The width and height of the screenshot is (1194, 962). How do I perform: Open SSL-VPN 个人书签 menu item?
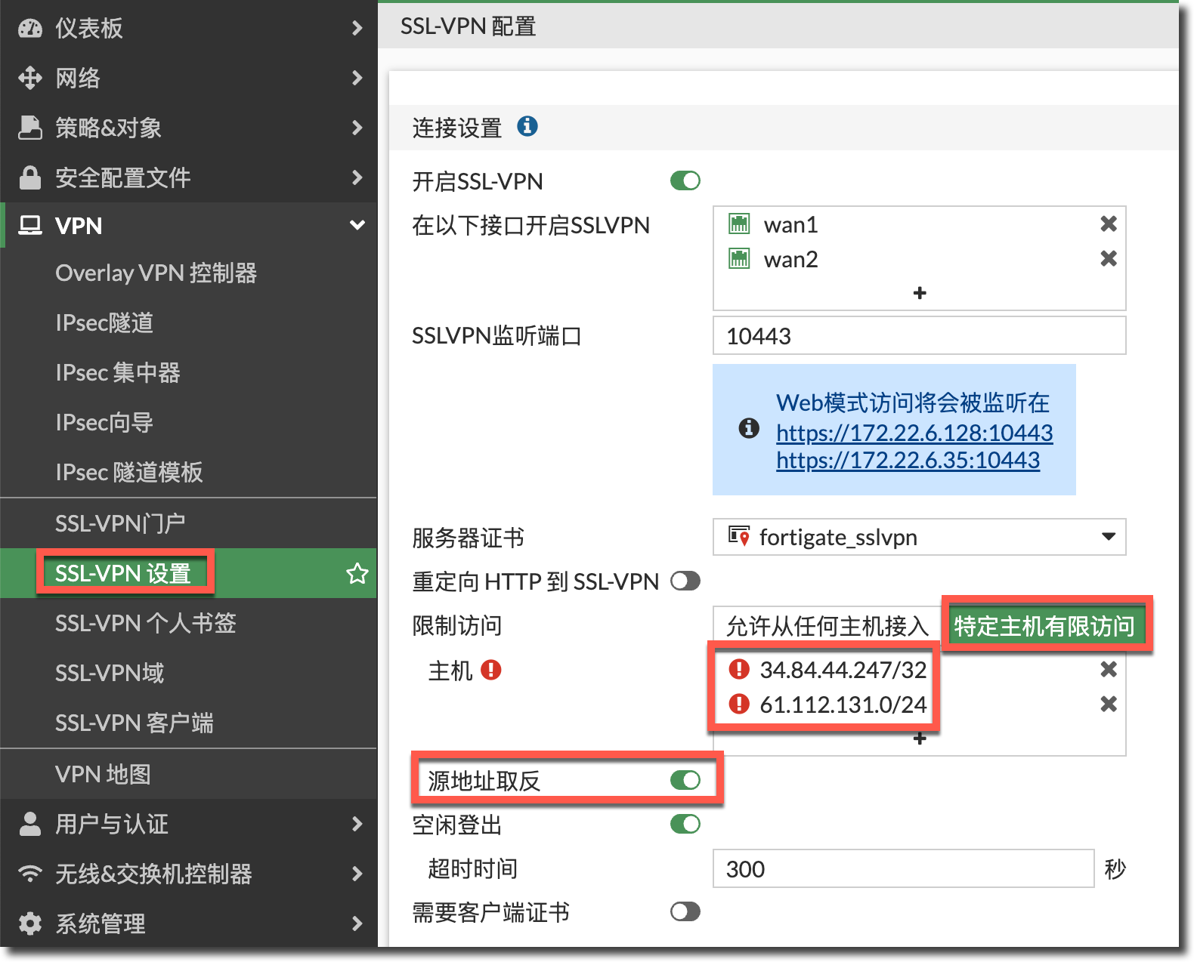coord(189,623)
